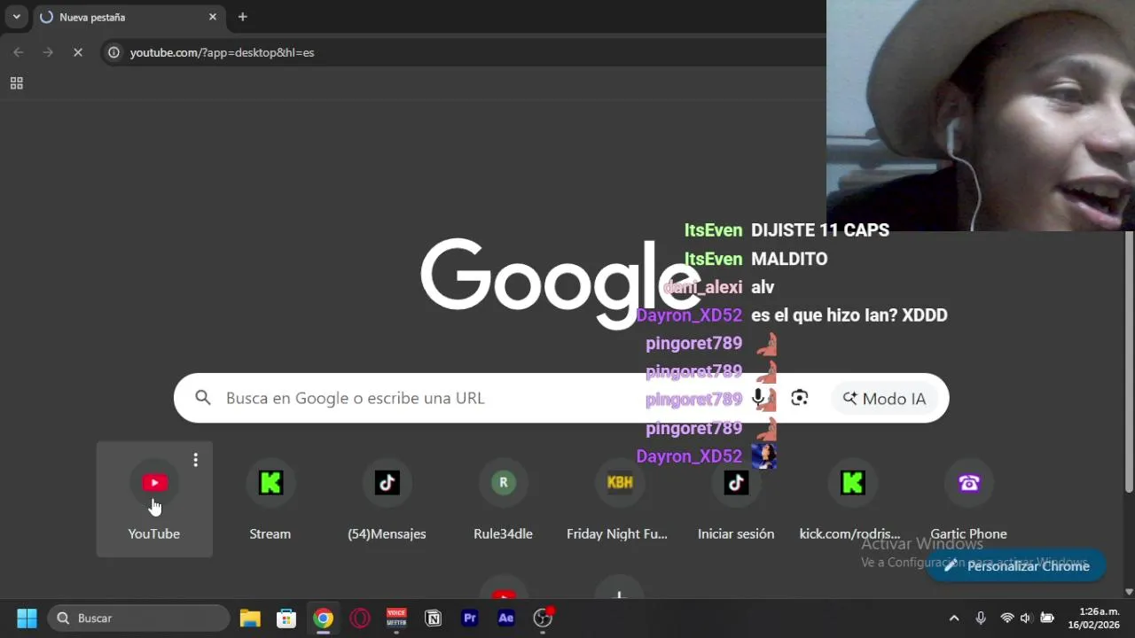Open OBS Studio from the taskbar
Image resolution: width=1135 pixels, height=638 pixels.
point(543,618)
